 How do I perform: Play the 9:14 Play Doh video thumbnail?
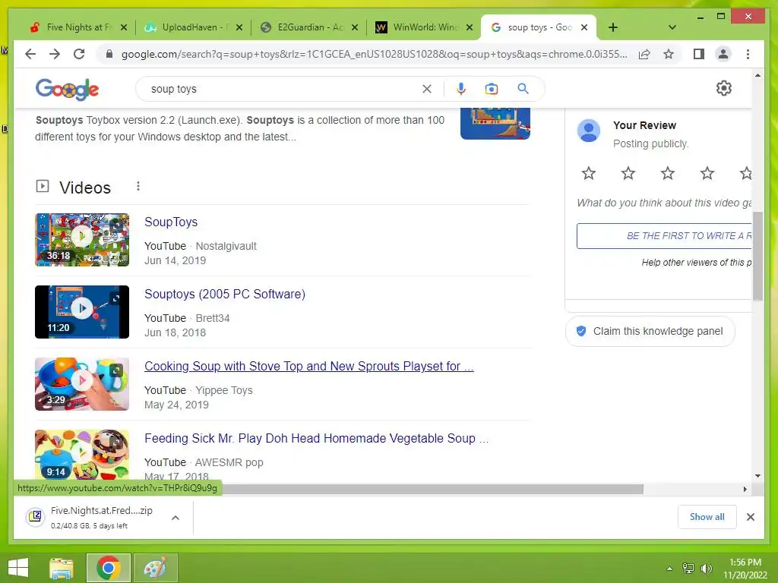click(82, 454)
